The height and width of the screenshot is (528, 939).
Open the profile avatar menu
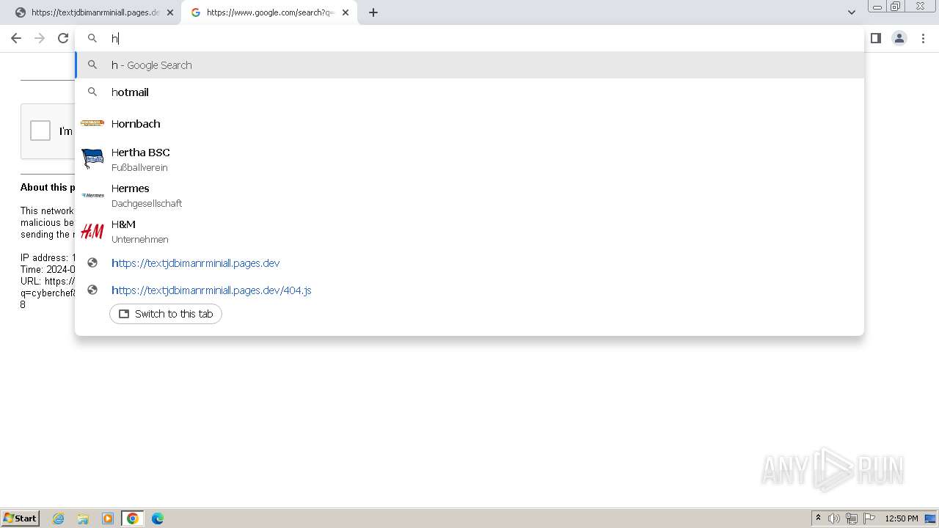point(899,38)
